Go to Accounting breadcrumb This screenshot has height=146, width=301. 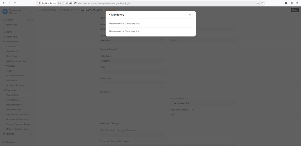click(49, 10)
